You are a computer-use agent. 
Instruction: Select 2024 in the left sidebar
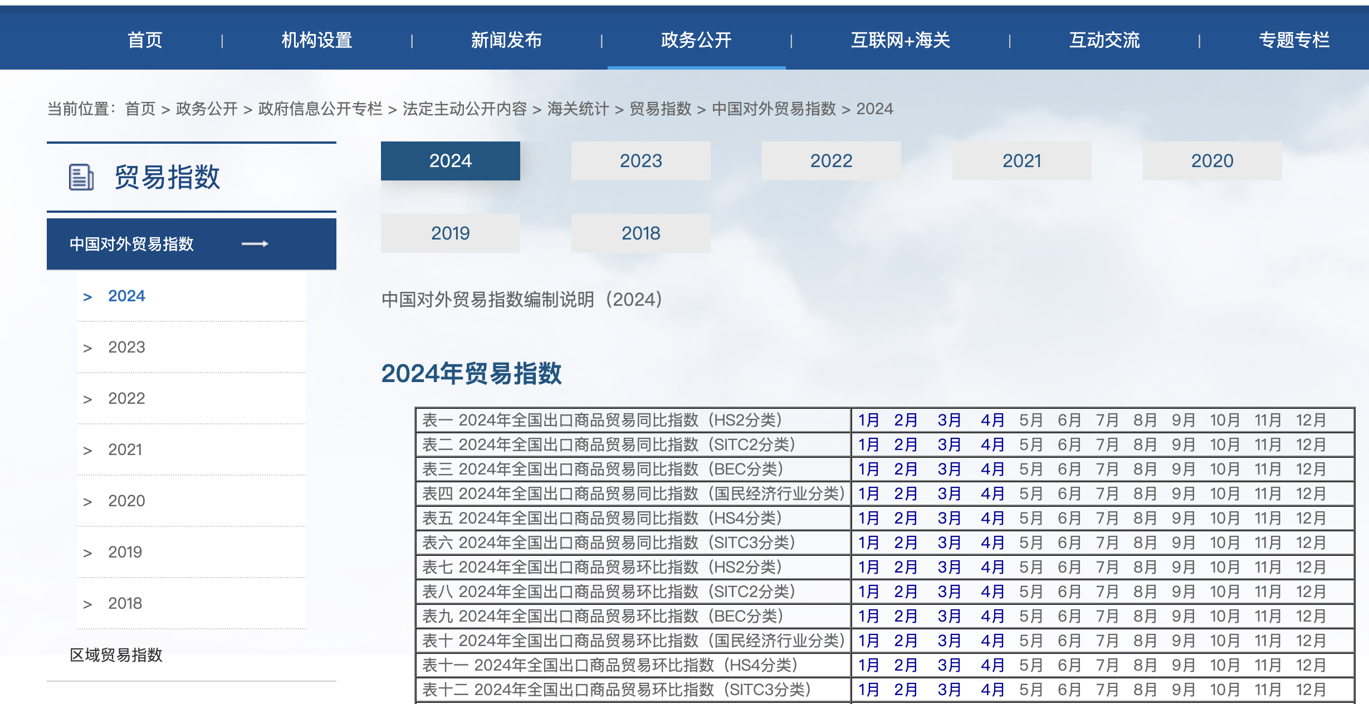pos(126,296)
